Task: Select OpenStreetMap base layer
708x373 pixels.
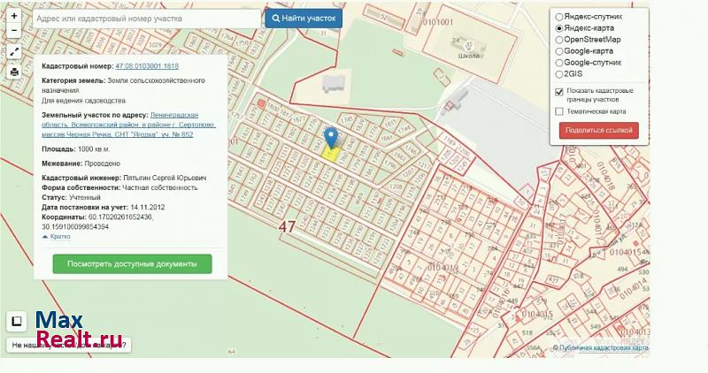Action: (558, 40)
